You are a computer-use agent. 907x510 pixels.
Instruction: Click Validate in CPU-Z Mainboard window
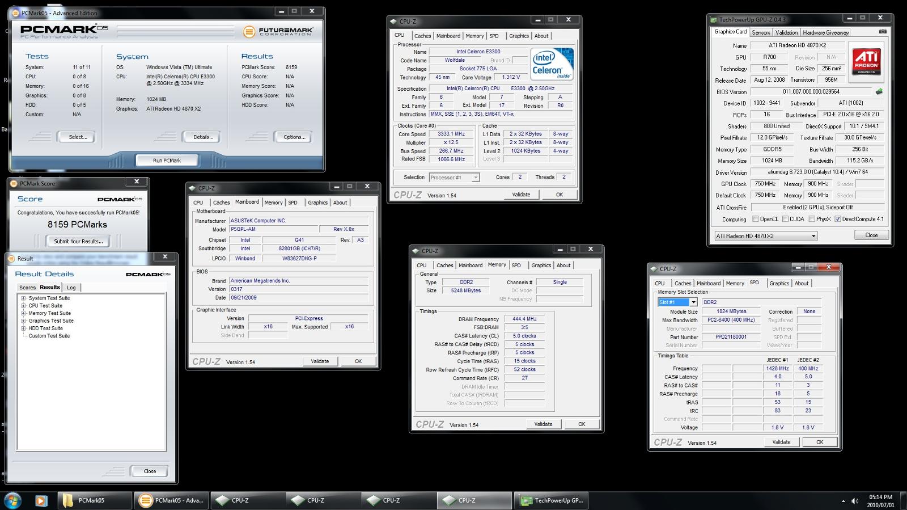[x=320, y=361]
